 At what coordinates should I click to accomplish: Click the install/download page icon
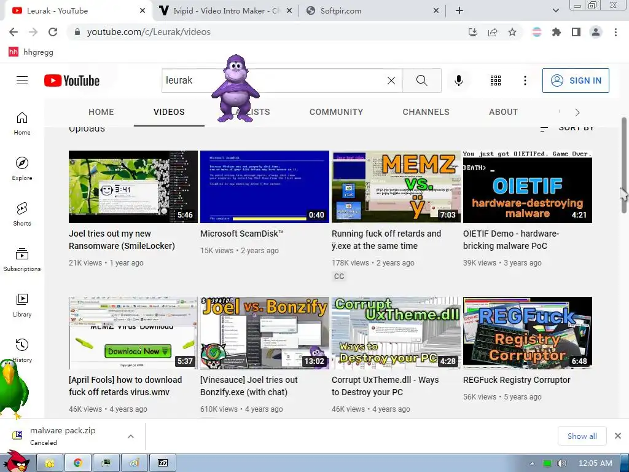pos(473,32)
